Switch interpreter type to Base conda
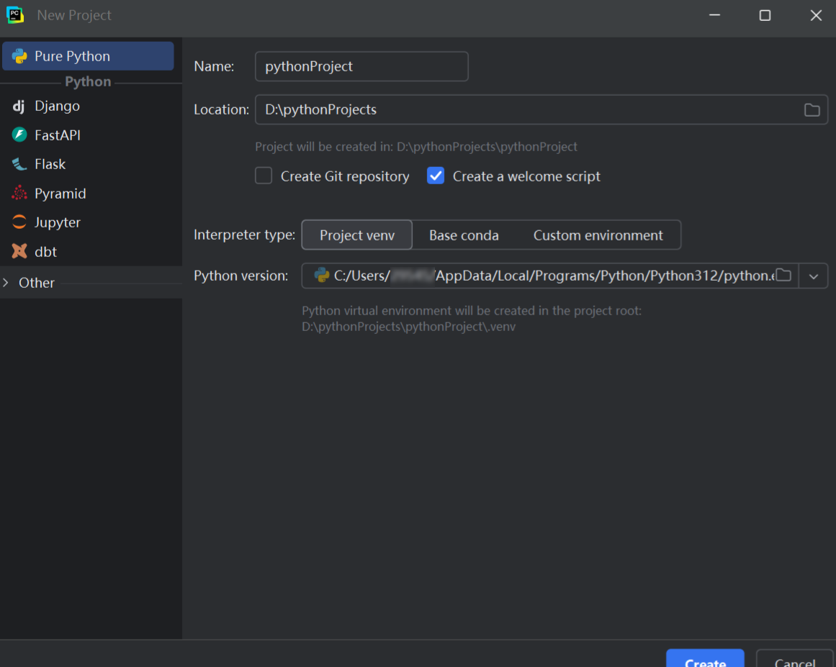836x667 pixels. (464, 235)
